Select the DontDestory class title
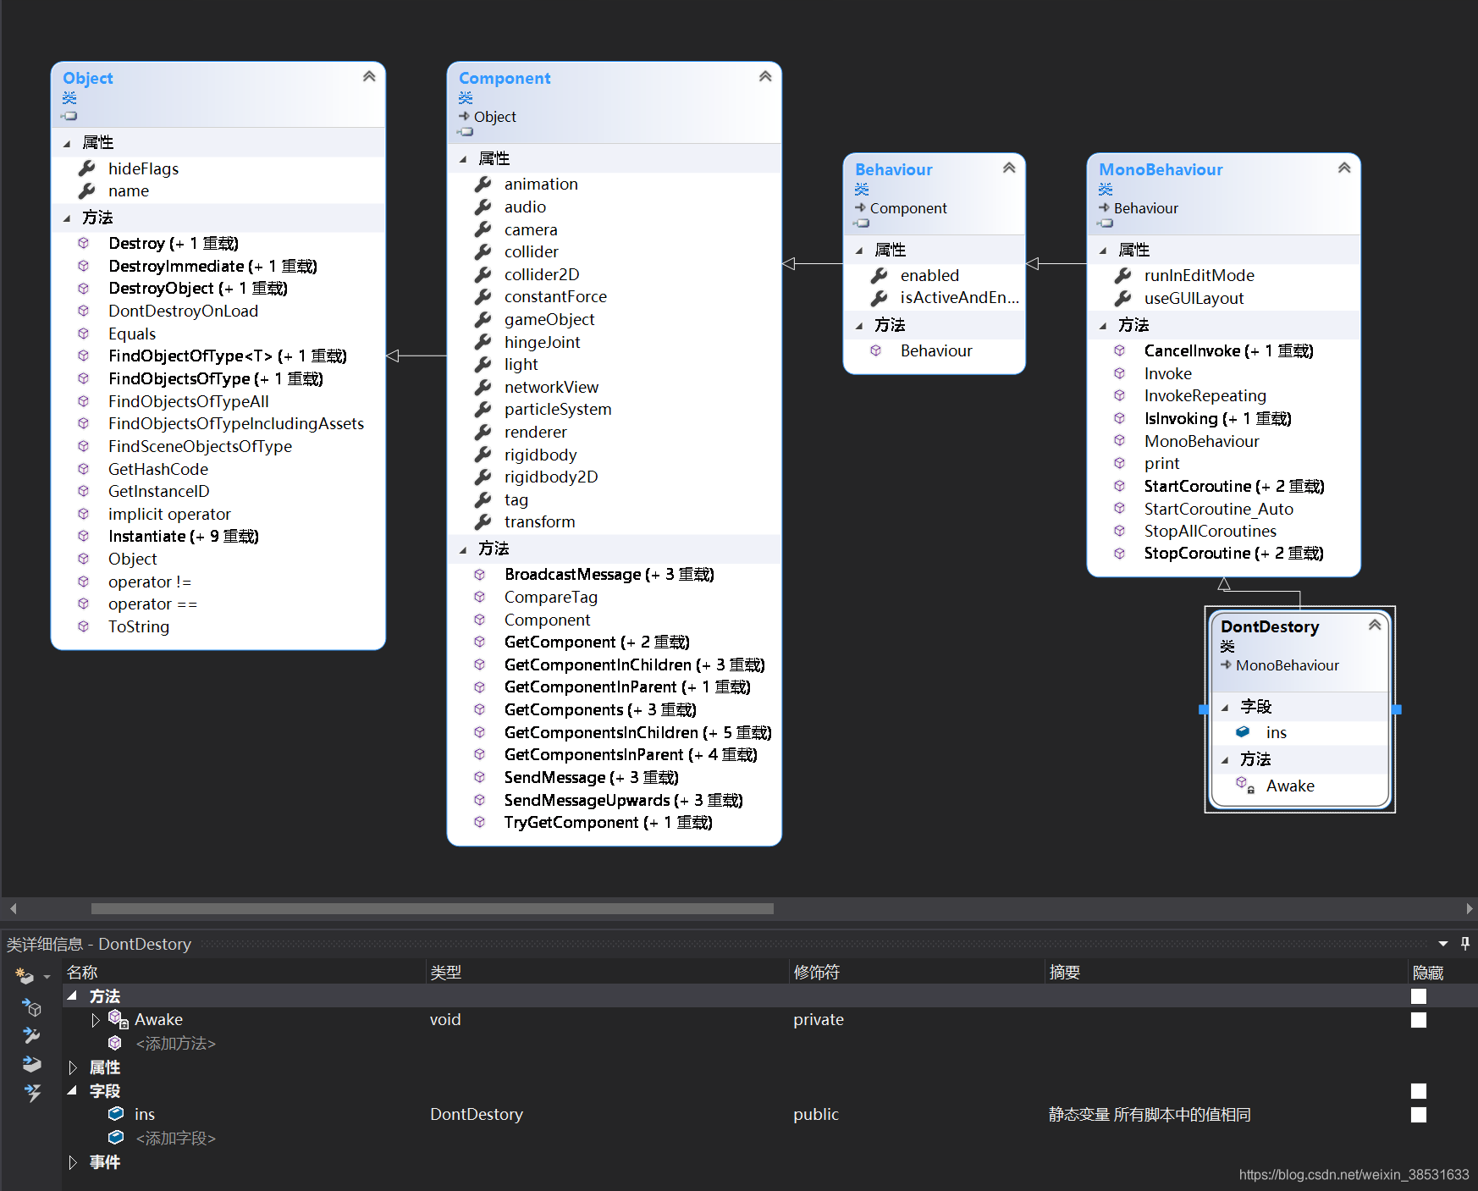Screen dimensions: 1478x1191 [x=1270, y=626]
